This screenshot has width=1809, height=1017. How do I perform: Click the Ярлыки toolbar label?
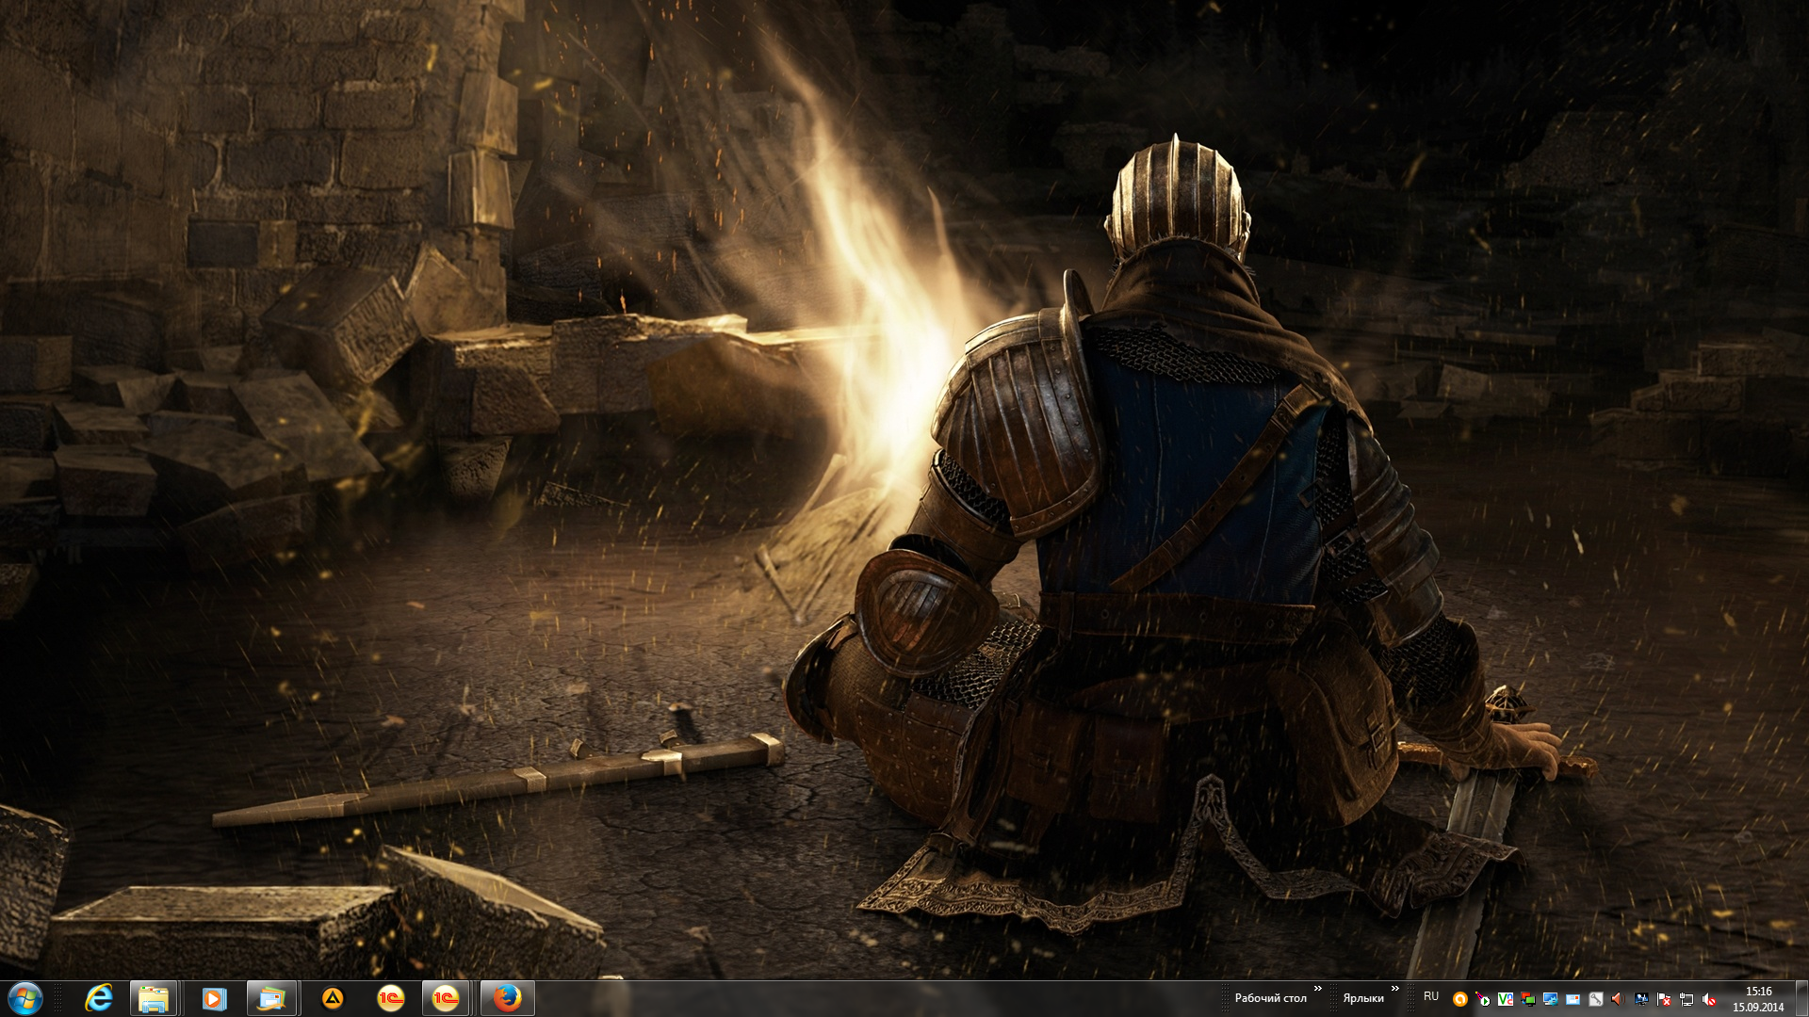pos(1362,998)
